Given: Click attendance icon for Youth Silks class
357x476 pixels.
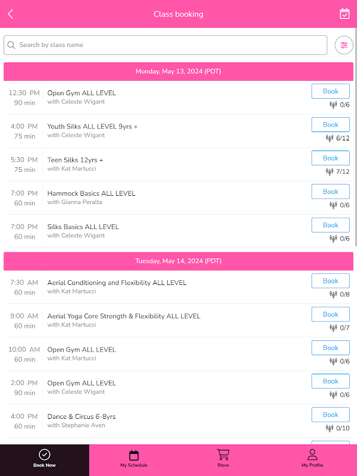Looking at the screenshot, I should [330, 138].
